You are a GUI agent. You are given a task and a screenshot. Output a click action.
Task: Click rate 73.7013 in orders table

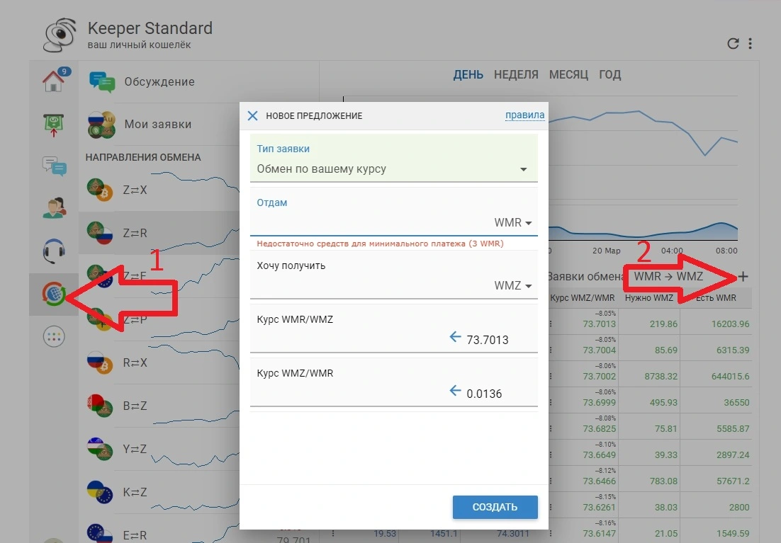[x=599, y=324]
